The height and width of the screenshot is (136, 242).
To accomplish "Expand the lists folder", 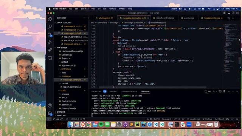I will click(x=71, y=73).
